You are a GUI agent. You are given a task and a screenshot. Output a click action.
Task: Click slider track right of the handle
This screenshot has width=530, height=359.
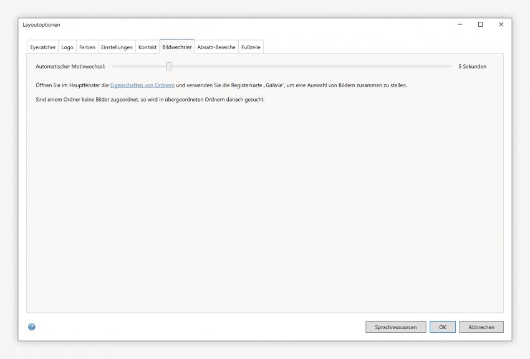312,66
